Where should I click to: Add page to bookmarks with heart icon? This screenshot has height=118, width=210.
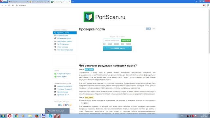(204, 6)
